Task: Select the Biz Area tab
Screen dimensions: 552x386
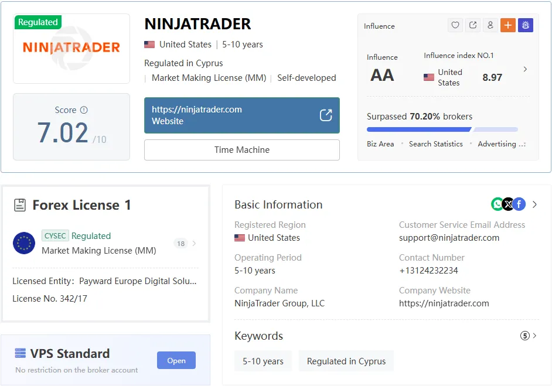Action: pyautogui.click(x=380, y=144)
